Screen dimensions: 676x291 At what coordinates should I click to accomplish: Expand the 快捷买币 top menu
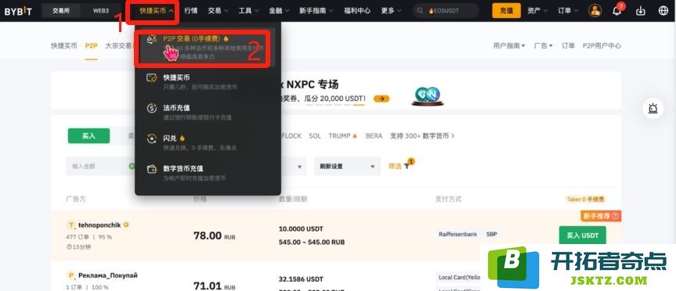(x=157, y=11)
